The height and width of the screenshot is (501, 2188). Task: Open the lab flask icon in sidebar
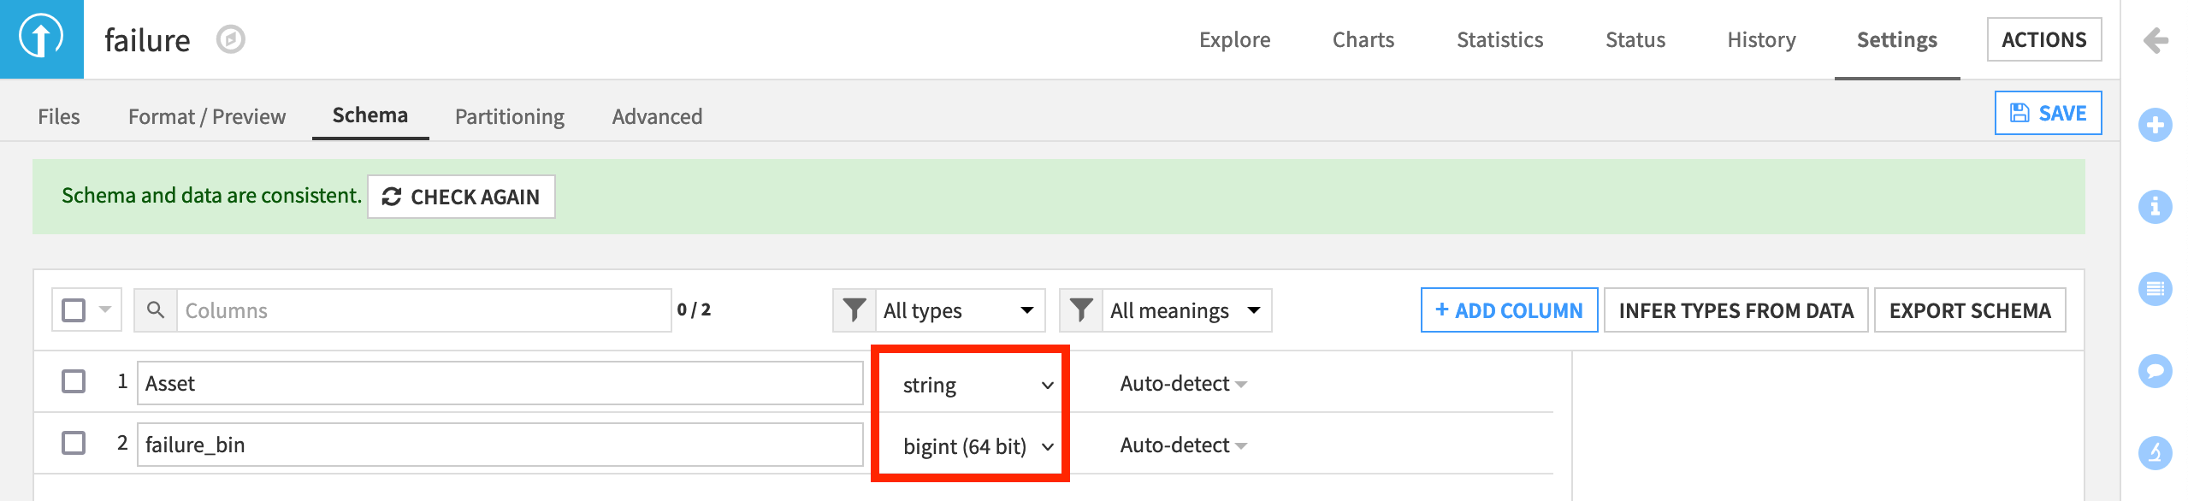click(2155, 452)
